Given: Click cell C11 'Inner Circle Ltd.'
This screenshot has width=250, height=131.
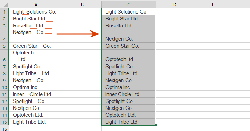Looking at the screenshot, I should click(x=129, y=94).
